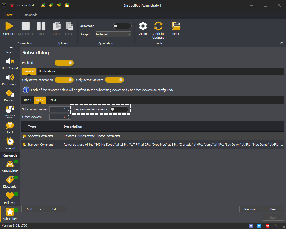Click the discount tag quick-access icon in title bar
The image size is (286, 229).
coord(51,5)
